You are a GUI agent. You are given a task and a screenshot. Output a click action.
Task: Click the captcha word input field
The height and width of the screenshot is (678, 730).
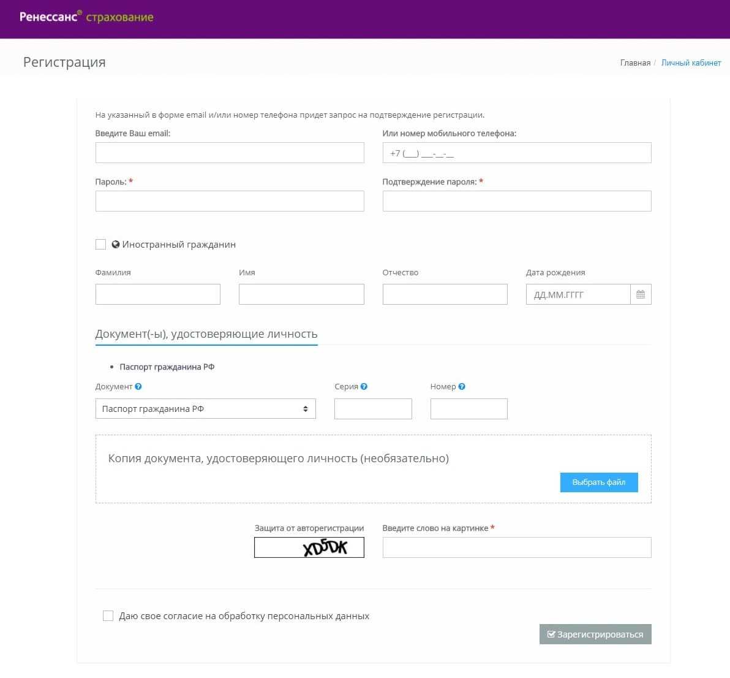point(516,547)
